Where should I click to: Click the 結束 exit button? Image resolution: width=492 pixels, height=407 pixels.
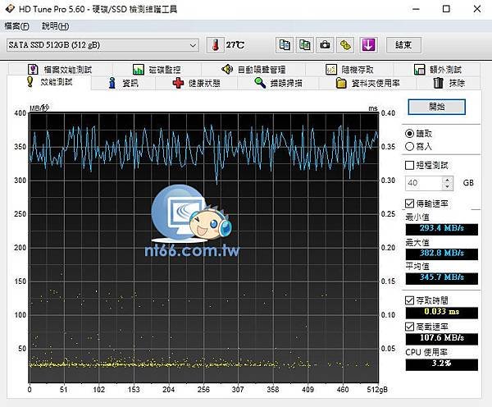403,45
